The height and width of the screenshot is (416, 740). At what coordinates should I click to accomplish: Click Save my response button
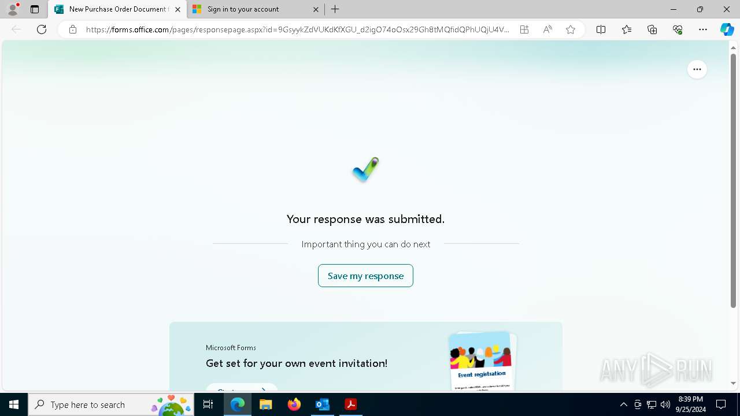365,276
